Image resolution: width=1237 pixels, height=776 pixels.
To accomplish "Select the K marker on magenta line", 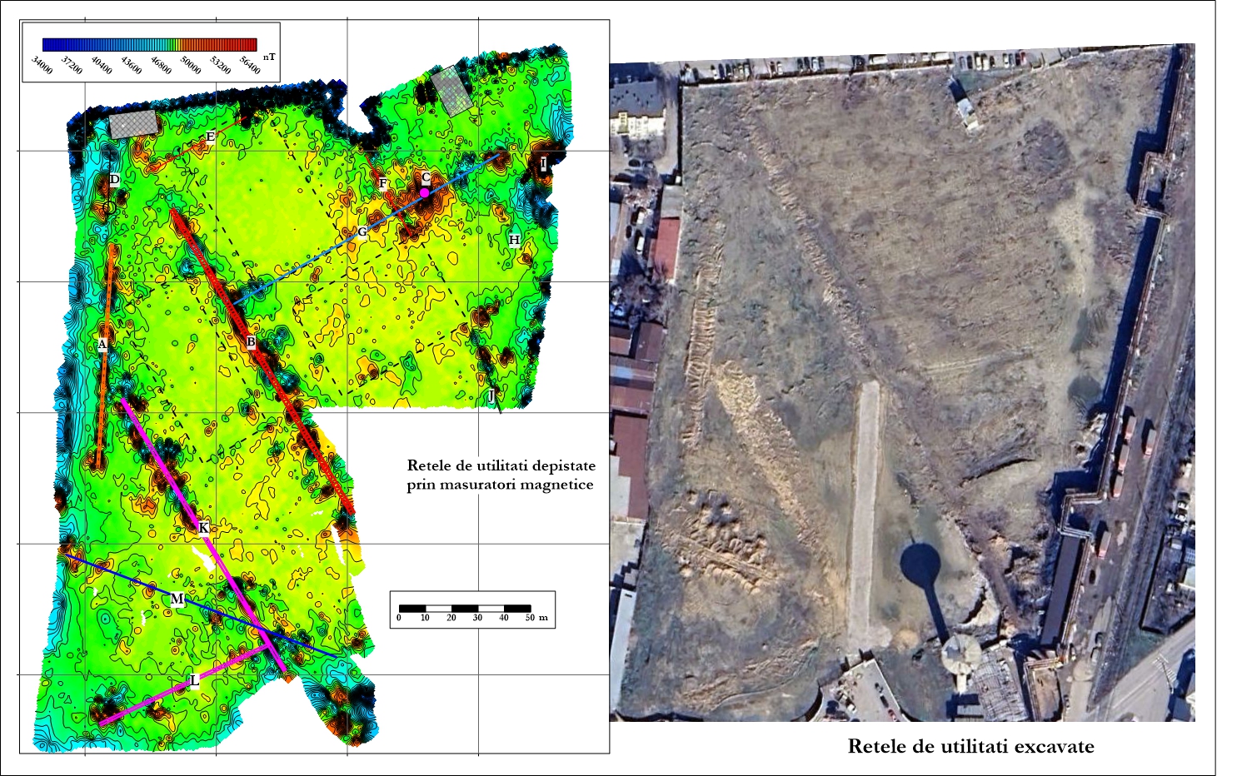I will pos(202,528).
